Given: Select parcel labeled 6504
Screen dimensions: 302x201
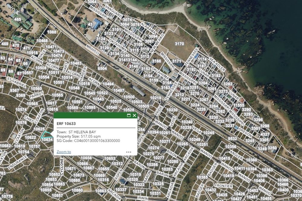Looking at the screenshot, I should pos(102,68).
